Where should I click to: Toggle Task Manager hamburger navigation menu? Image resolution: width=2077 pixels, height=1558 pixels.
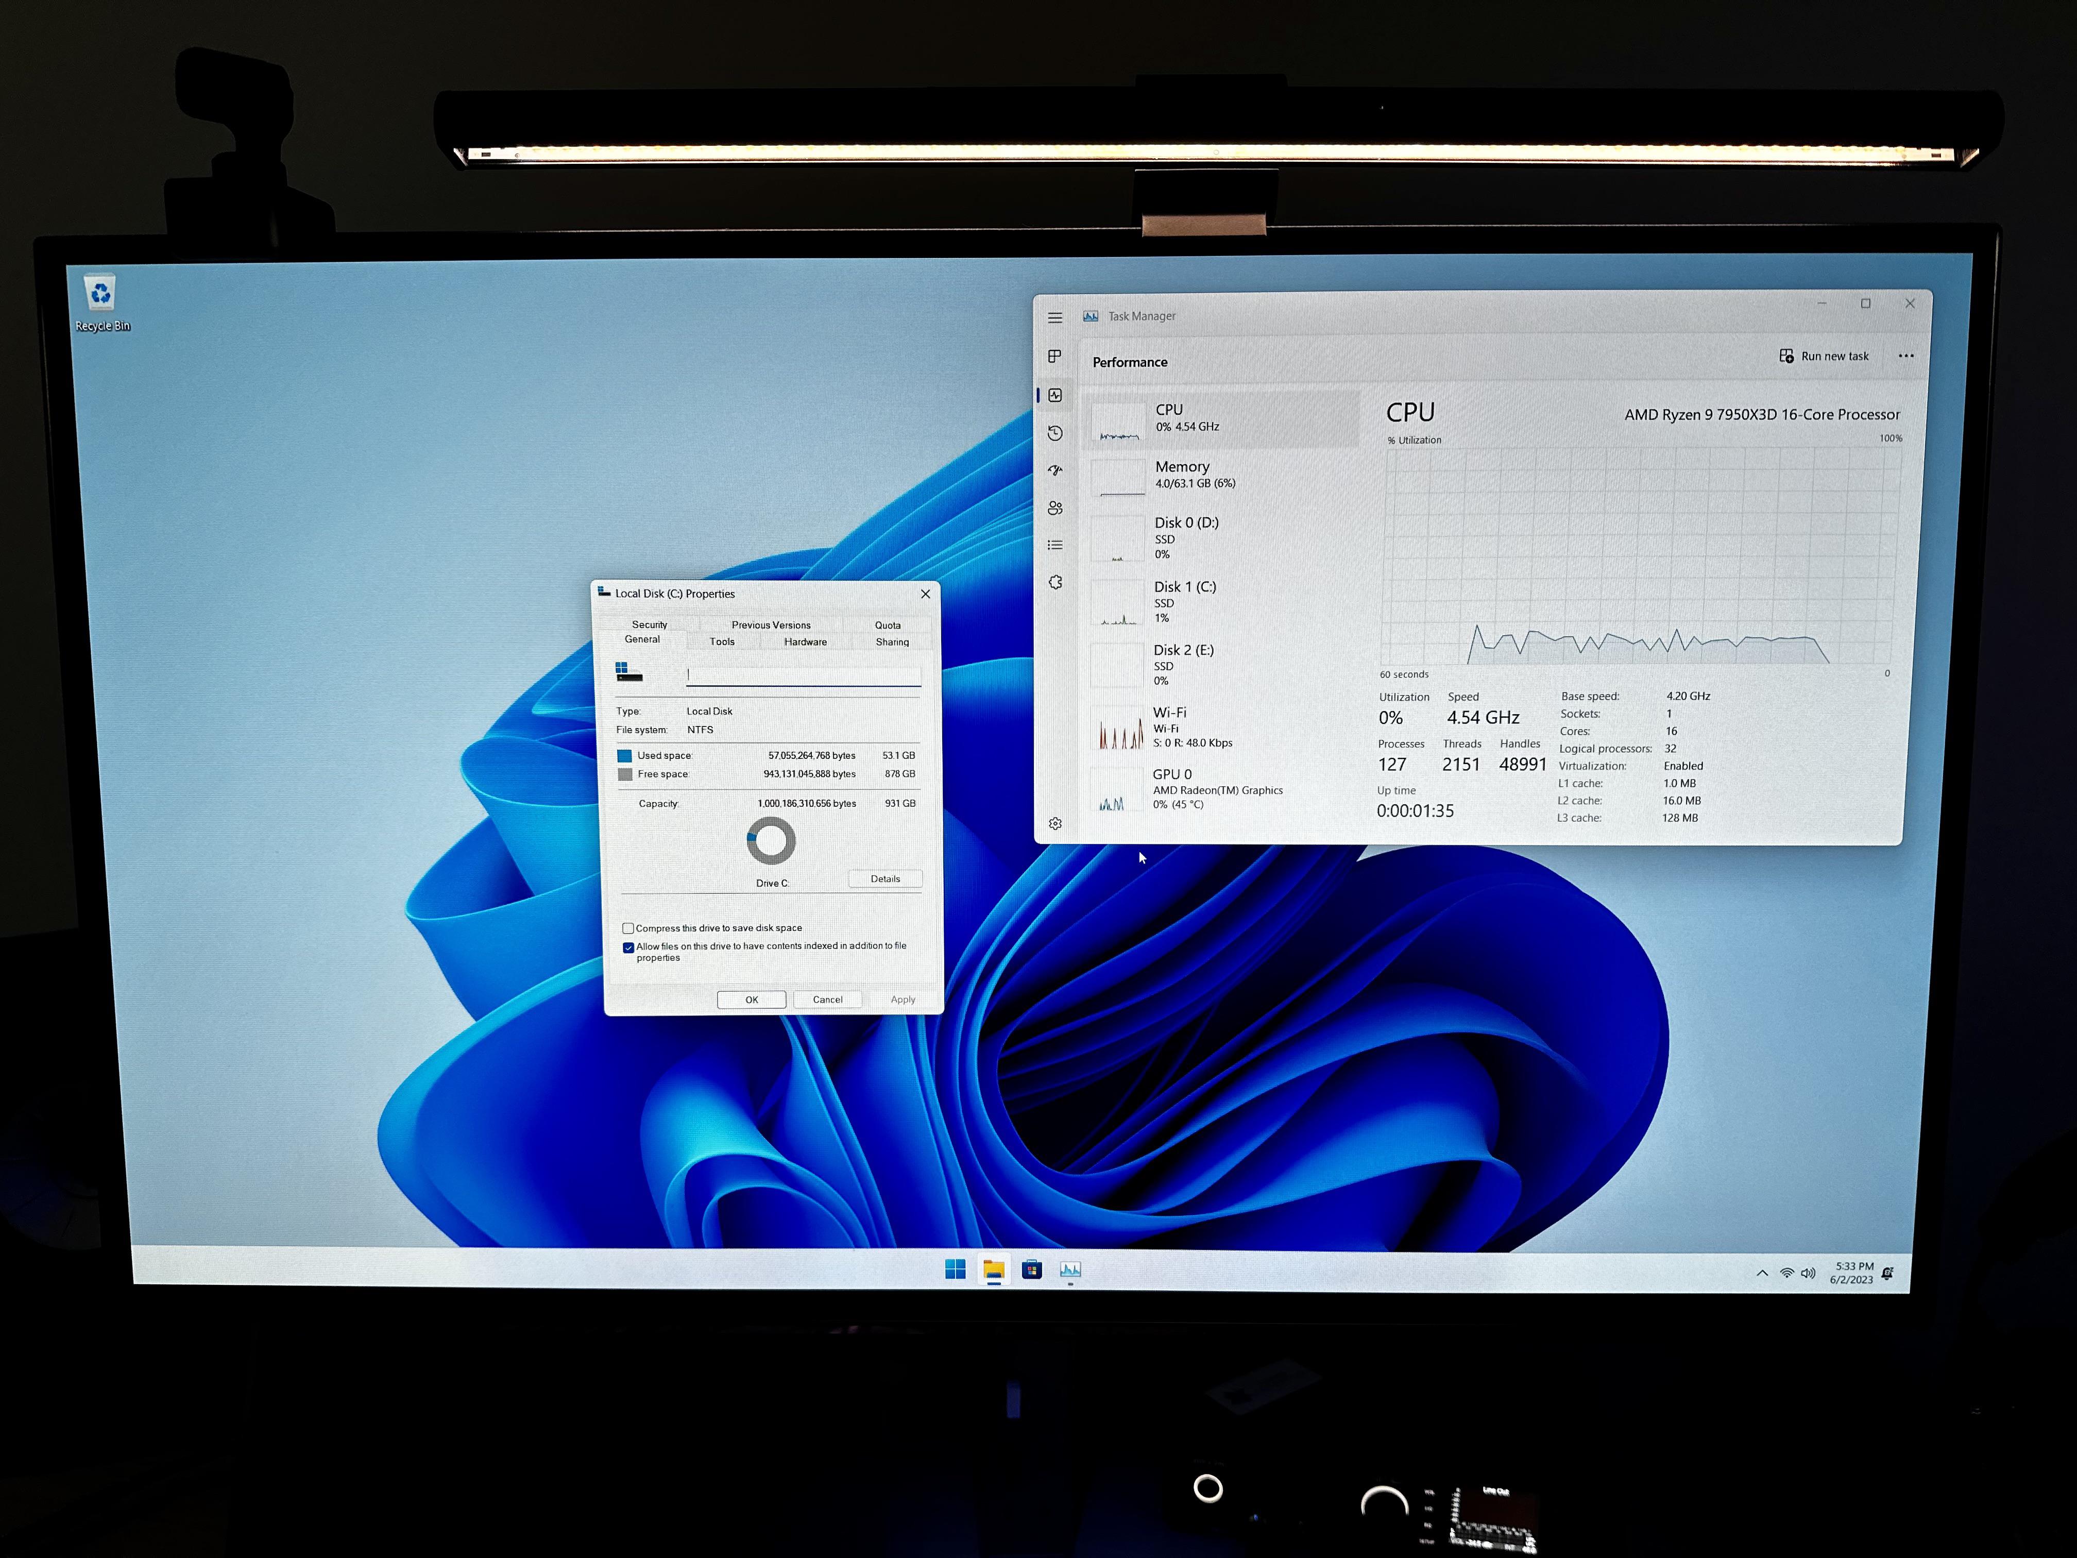click(1055, 317)
